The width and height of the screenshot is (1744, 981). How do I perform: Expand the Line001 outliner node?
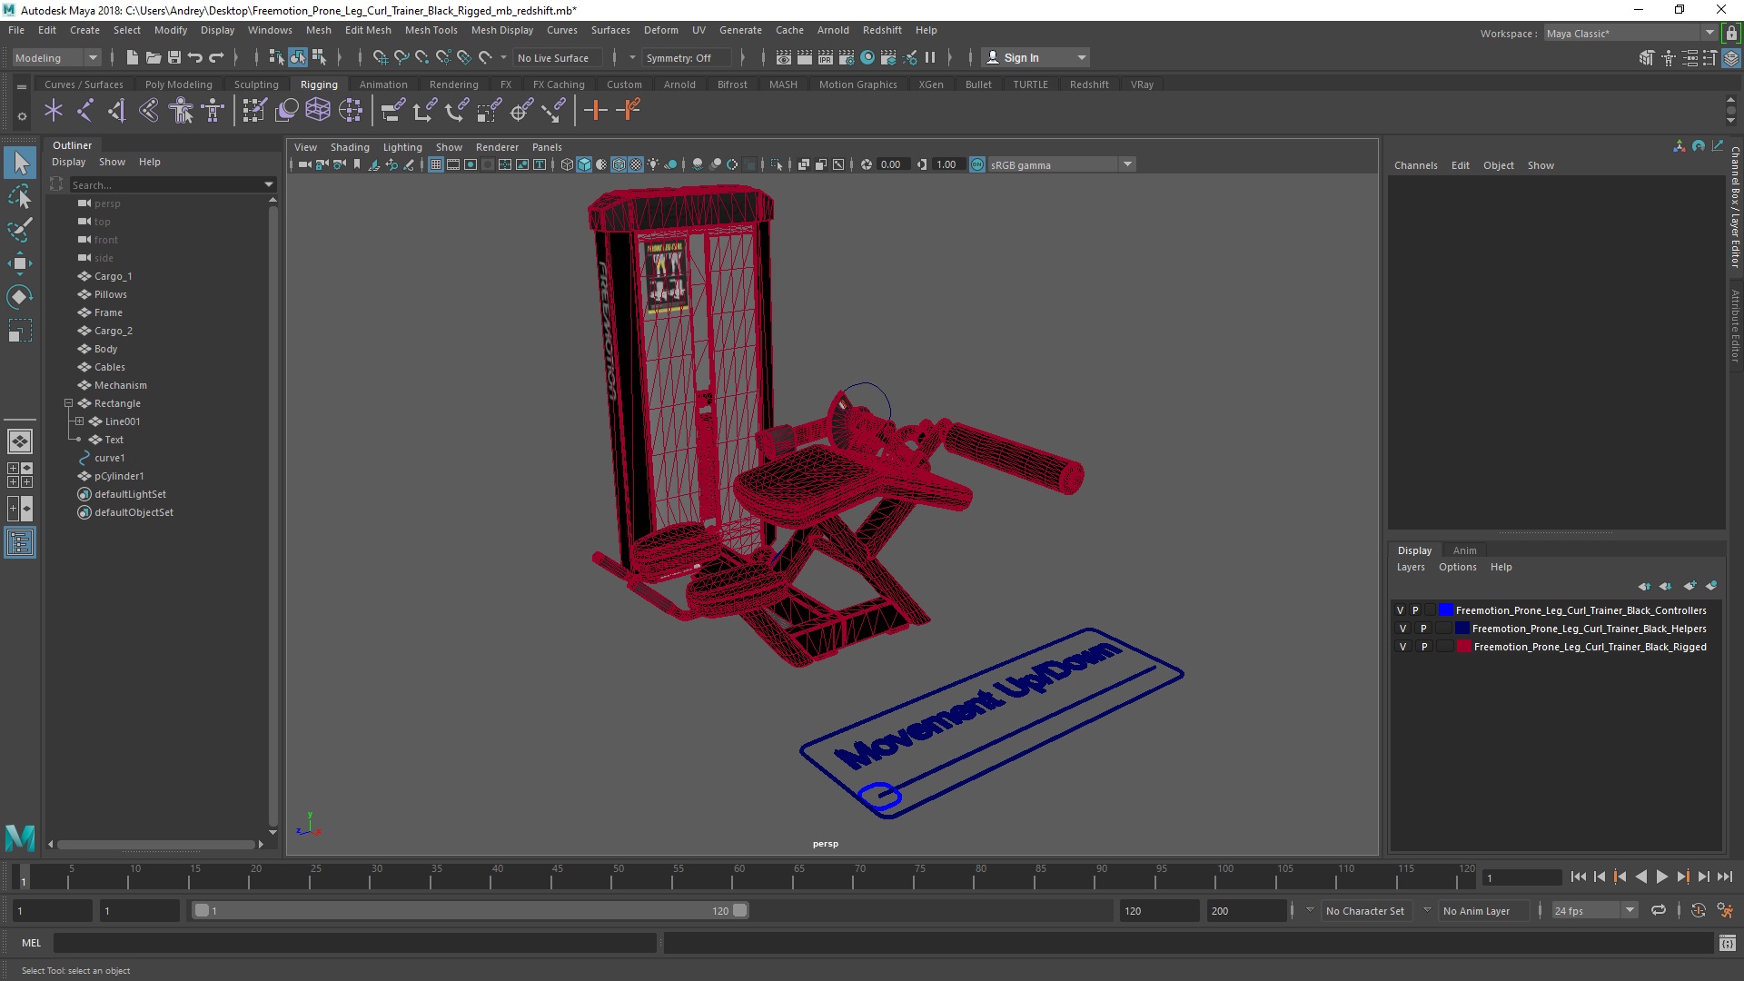79,421
